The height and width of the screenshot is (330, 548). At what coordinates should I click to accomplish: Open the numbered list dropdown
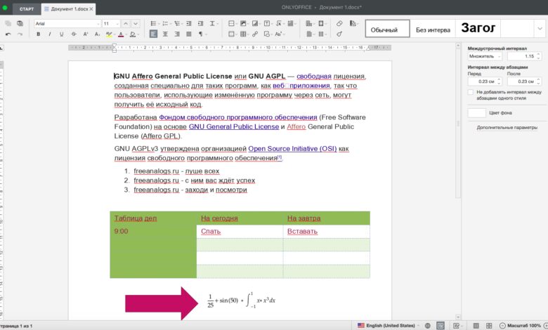(x=171, y=24)
